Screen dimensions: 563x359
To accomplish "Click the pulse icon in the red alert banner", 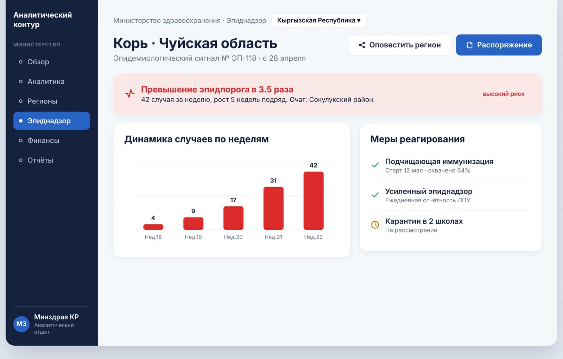I will (x=129, y=93).
